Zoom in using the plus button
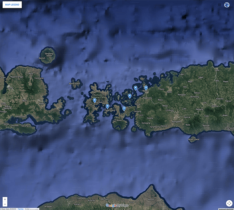The width and height of the screenshot is (234, 210). click(5, 199)
